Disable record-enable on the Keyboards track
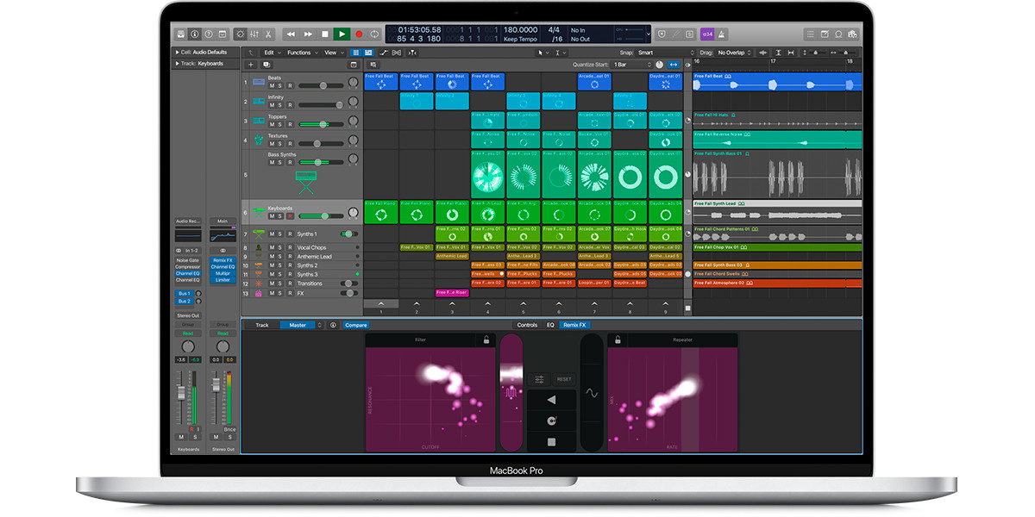Screen dimensions: 1035x517 pyautogui.click(x=289, y=215)
